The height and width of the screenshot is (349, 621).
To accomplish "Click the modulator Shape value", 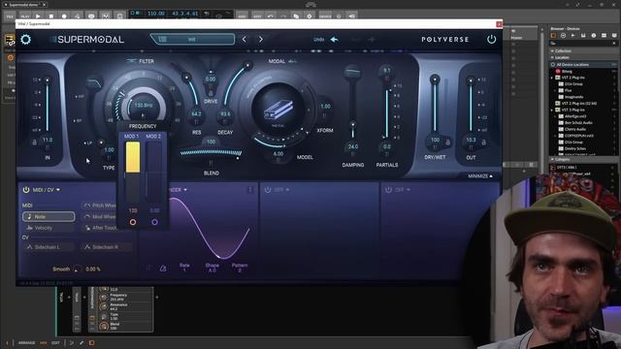I will (x=212, y=270).
